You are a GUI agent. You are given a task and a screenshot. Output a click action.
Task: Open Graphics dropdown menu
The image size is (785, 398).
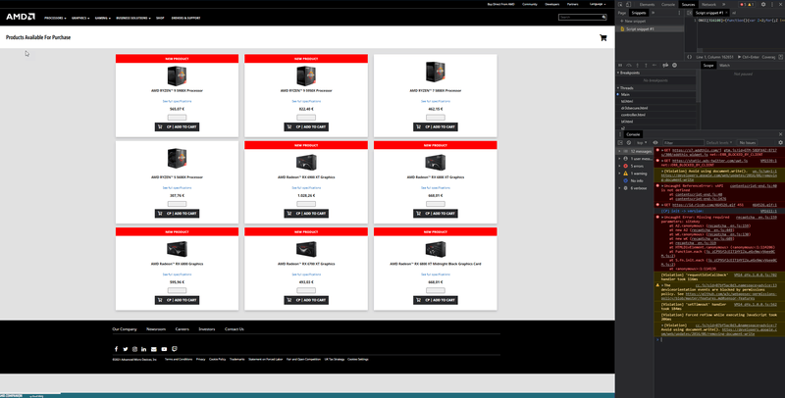pos(80,18)
